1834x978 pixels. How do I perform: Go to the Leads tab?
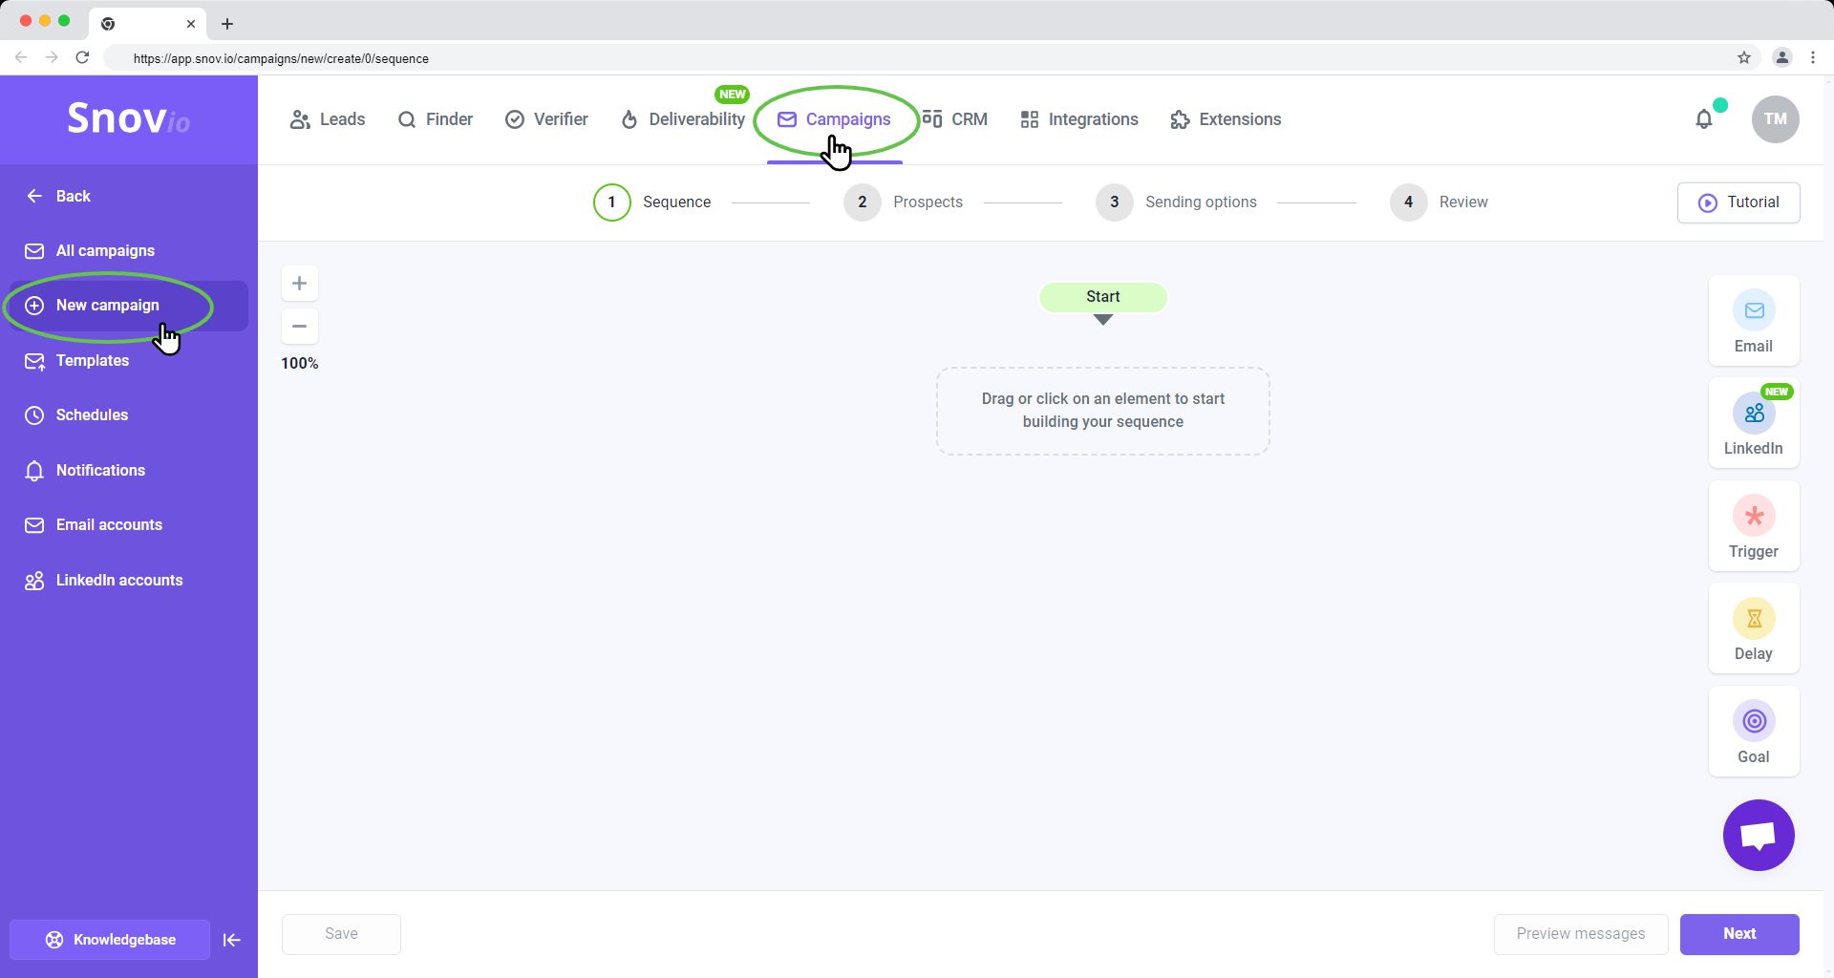pyautogui.click(x=328, y=119)
